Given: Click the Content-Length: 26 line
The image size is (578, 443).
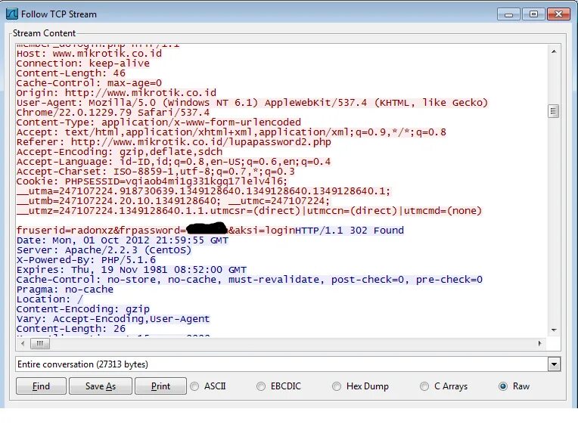Looking at the screenshot, I should point(71,329).
